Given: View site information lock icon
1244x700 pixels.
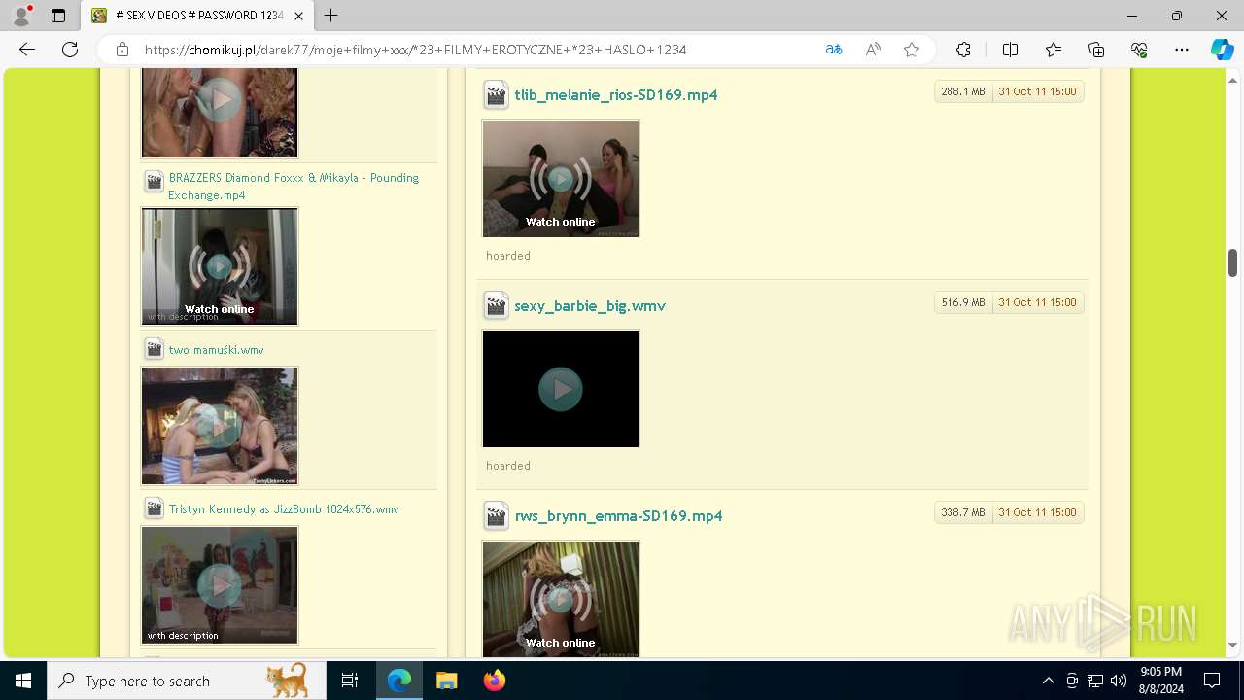Looking at the screenshot, I should [x=122, y=50].
